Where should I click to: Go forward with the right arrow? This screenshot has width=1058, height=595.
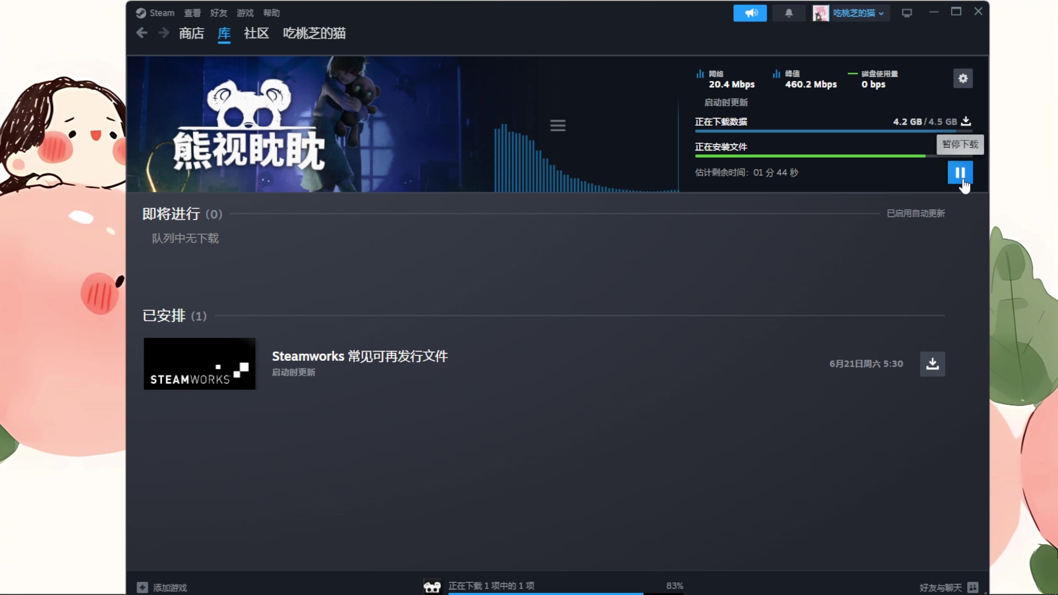coord(164,33)
